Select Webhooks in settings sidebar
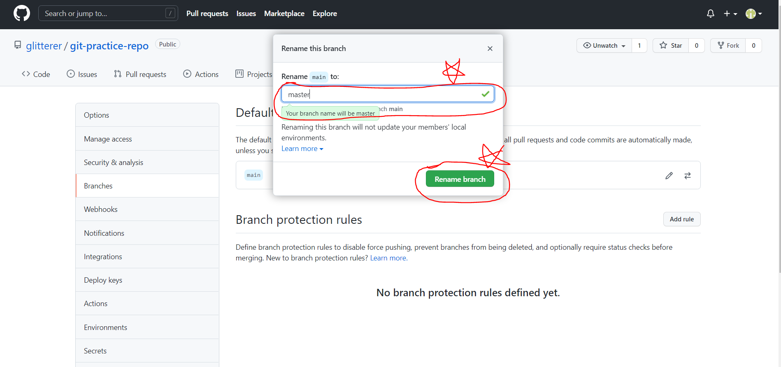 (147, 209)
